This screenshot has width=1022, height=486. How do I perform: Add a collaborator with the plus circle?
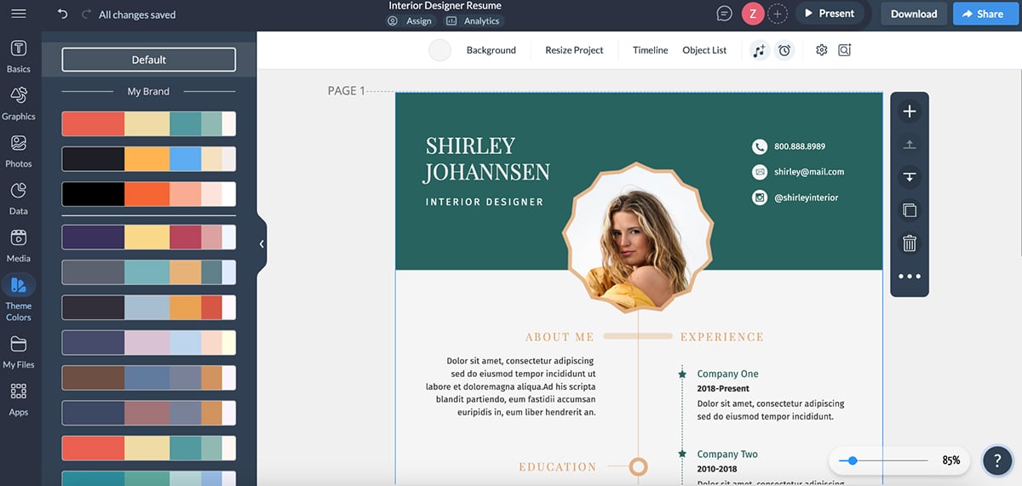777,14
